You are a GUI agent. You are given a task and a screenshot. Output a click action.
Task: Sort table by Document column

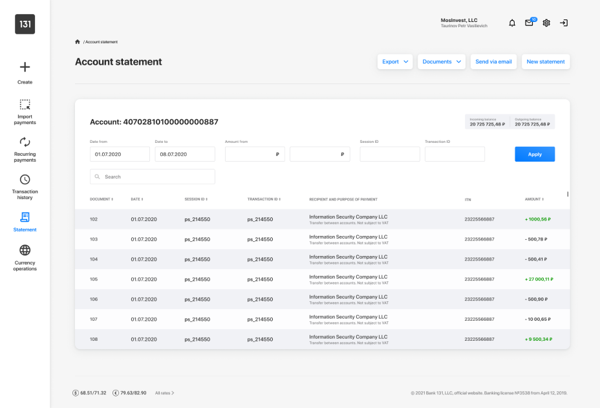coord(102,199)
